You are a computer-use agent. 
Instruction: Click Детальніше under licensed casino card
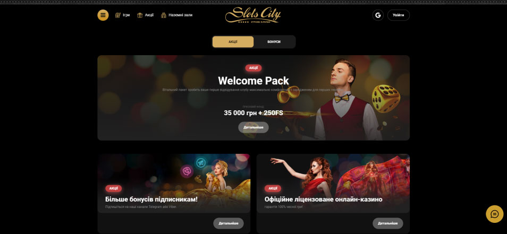387,223
